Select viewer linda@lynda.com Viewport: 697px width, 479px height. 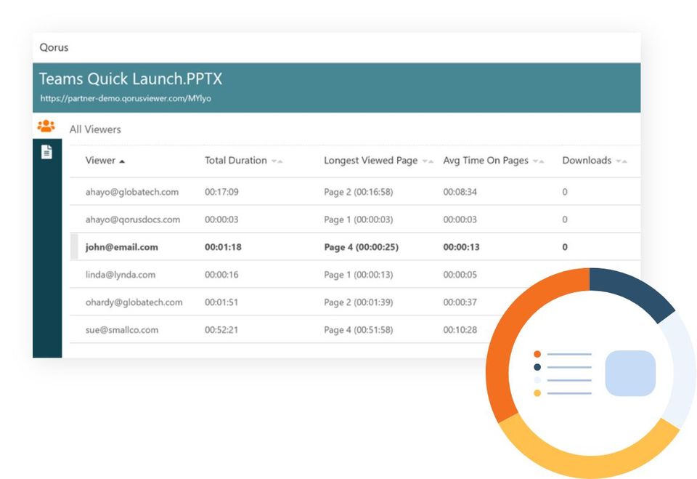point(121,275)
